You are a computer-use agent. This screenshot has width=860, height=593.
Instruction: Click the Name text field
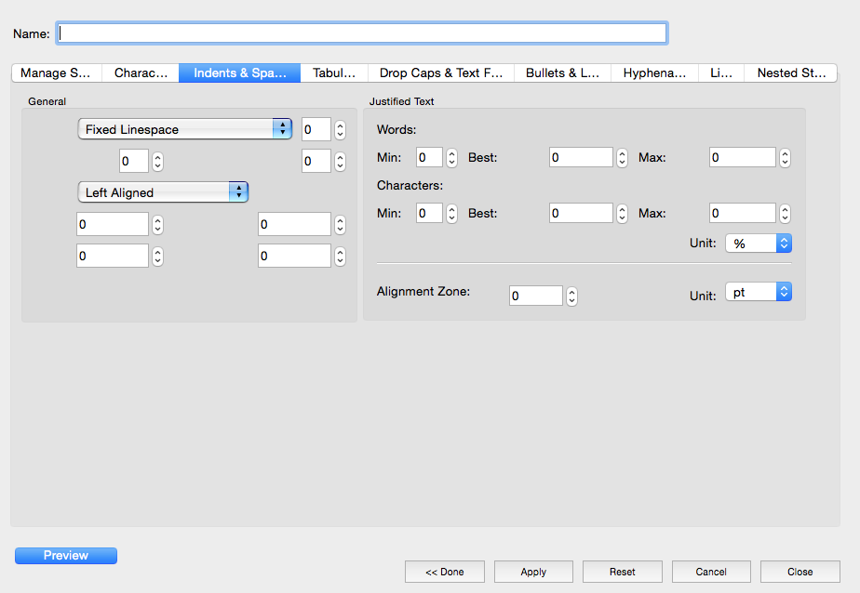362,33
